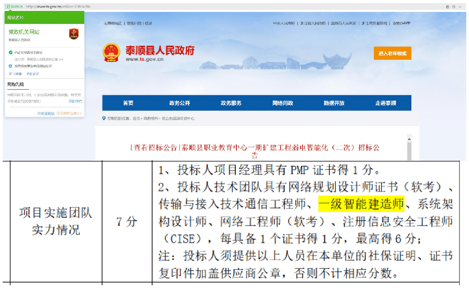Click the red party-emblem shield in the site card
Viewport: 469px width, 288px height.
[x=74, y=34]
